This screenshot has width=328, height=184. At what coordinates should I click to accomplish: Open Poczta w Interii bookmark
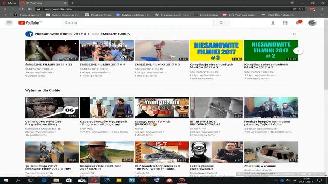98,15
